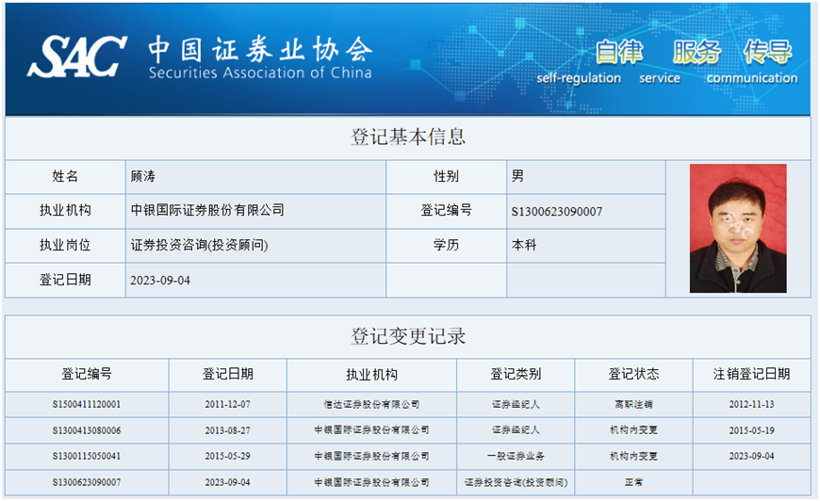Select the education value 本科
The width and height of the screenshot is (820, 501).
[x=524, y=245]
